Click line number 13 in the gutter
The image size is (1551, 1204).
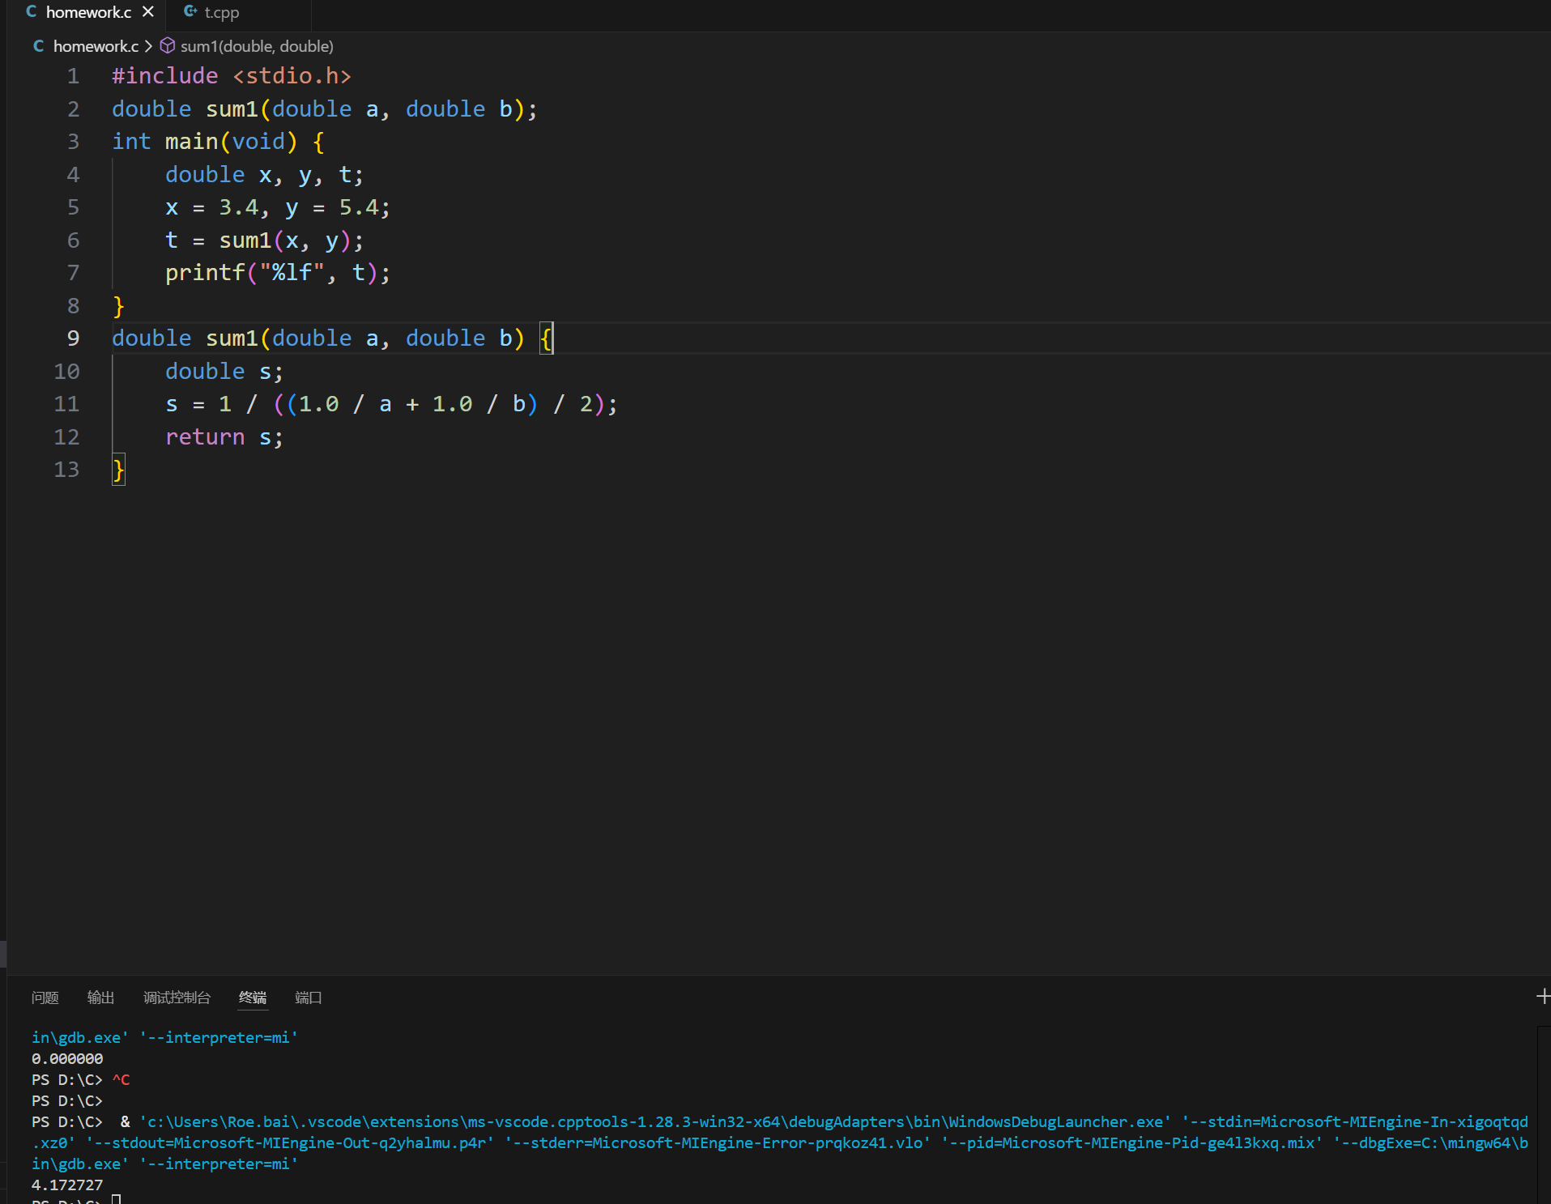click(66, 470)
